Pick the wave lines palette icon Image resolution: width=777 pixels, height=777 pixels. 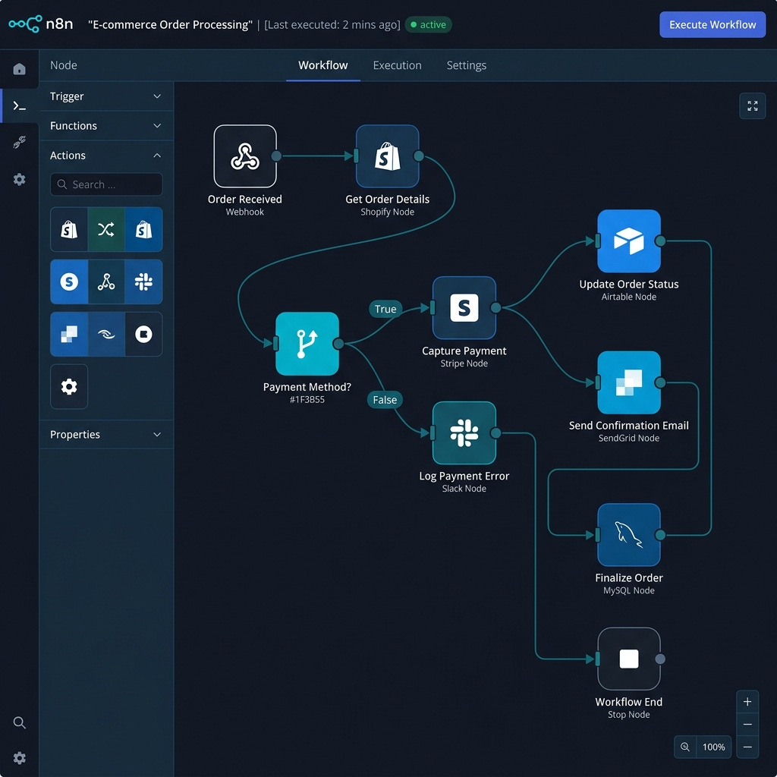click(106, 334)
